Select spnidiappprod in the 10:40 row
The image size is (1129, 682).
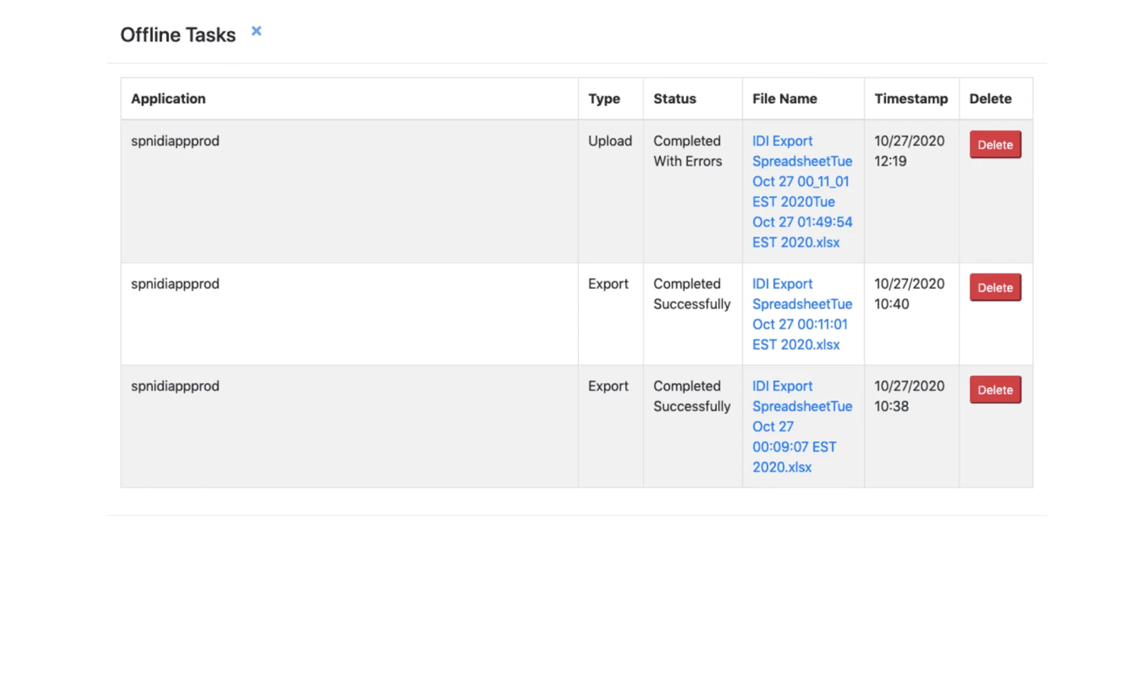tap(175, 284)
